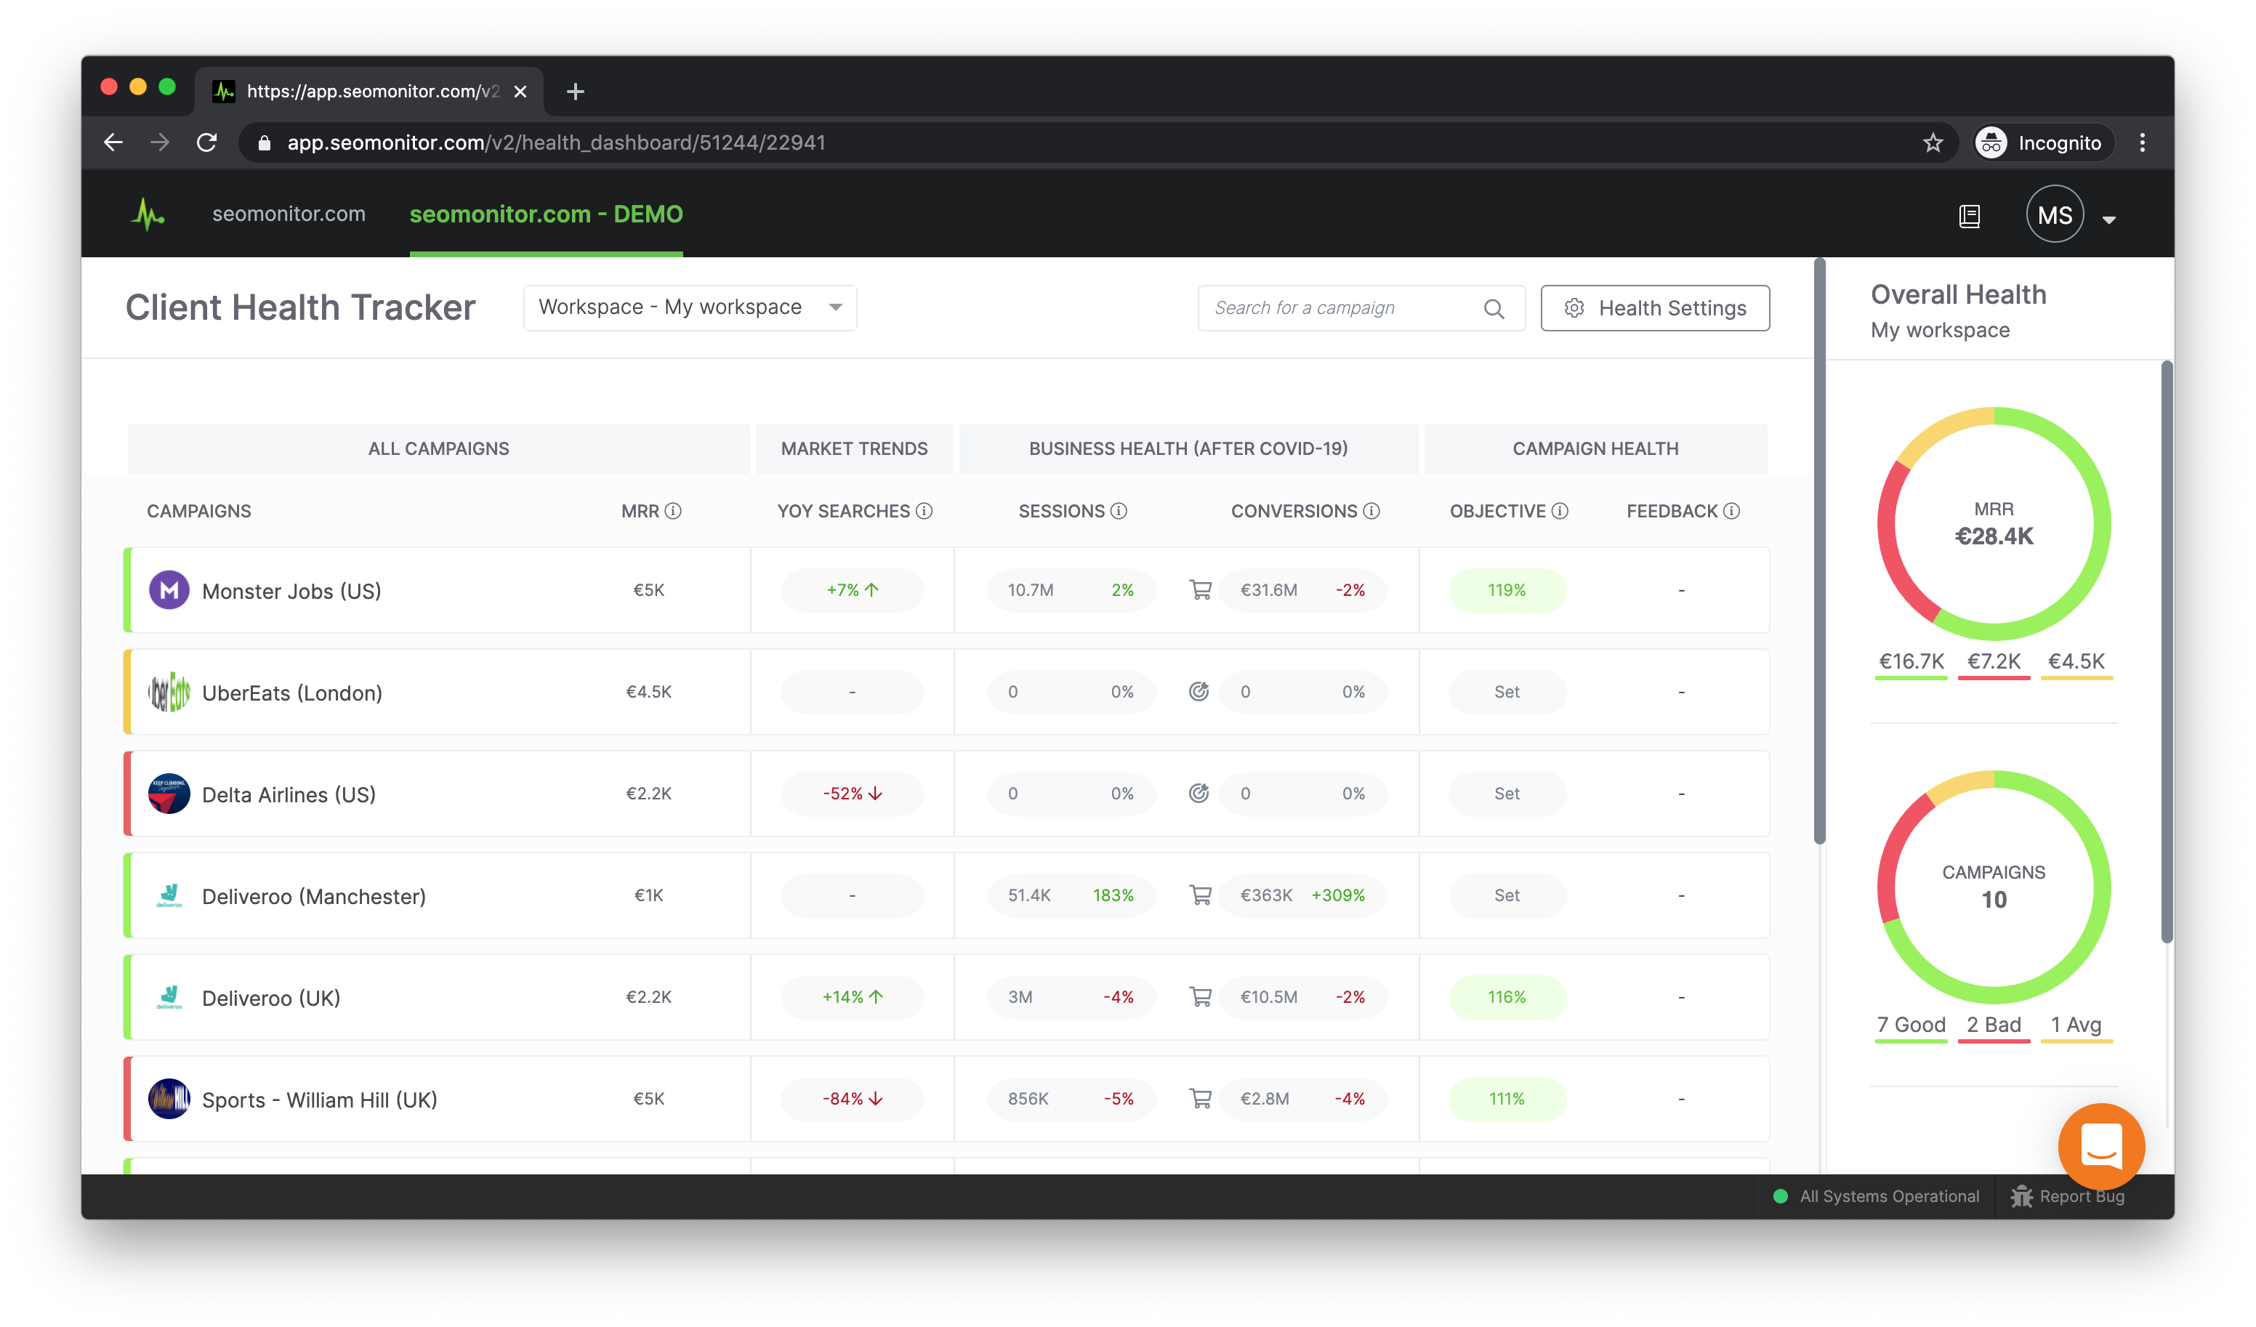Click the Feedback info icon

pos(1731,512)
